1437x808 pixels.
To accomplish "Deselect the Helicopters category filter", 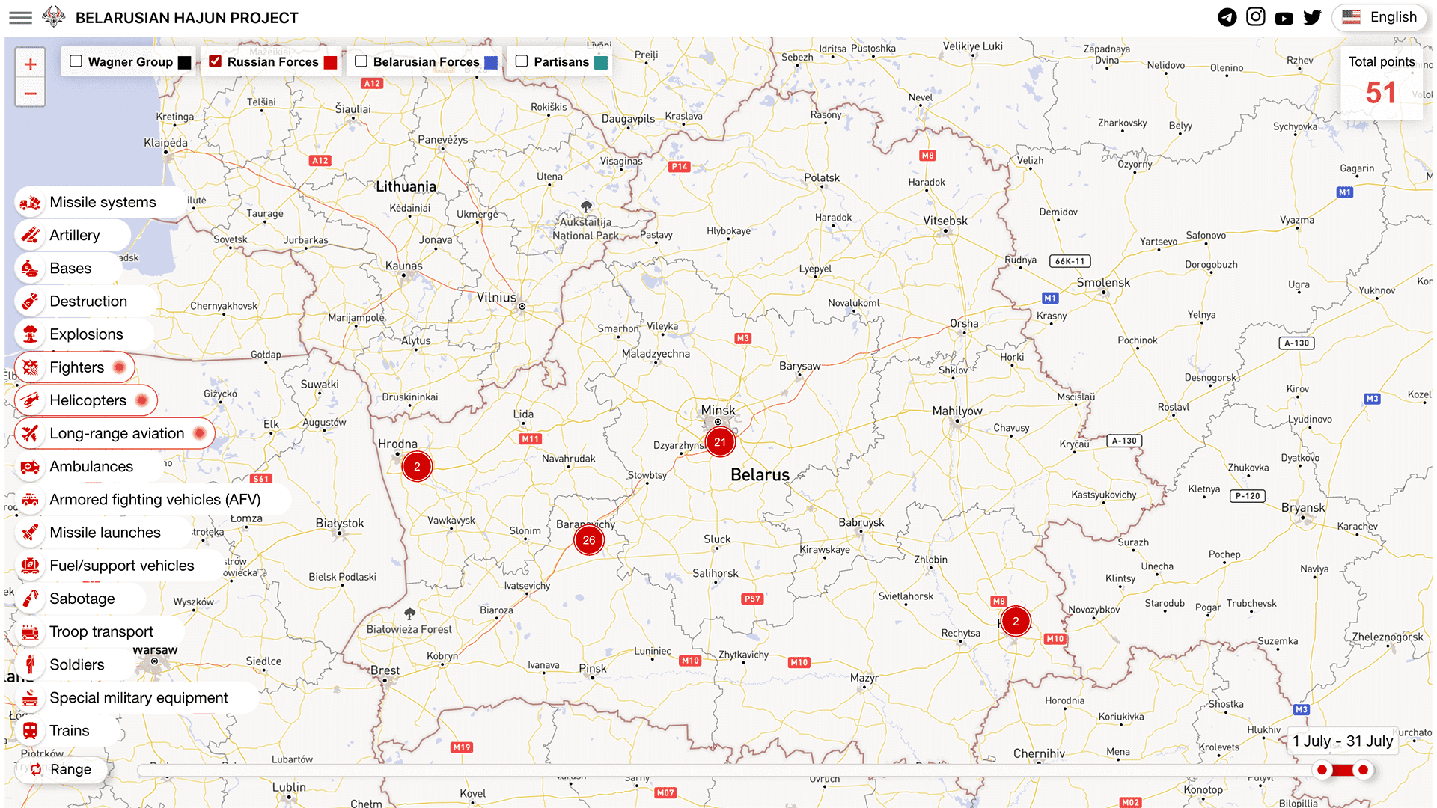I will pos(86,400).
